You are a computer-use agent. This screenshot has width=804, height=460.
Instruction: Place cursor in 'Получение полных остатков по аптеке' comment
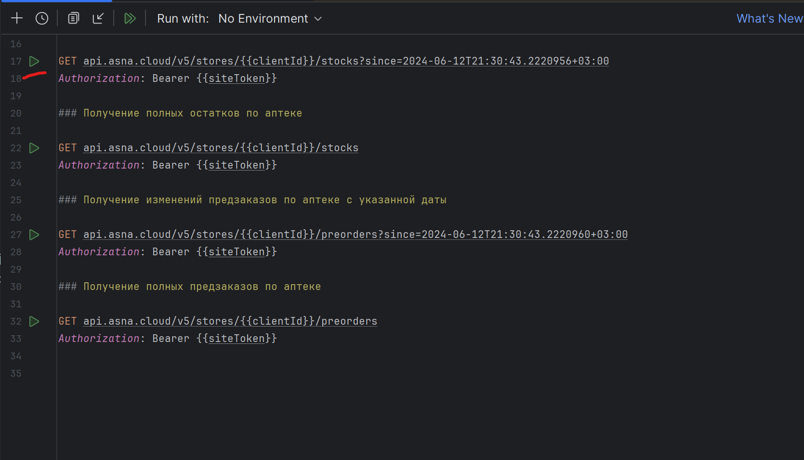coord(193,113)
